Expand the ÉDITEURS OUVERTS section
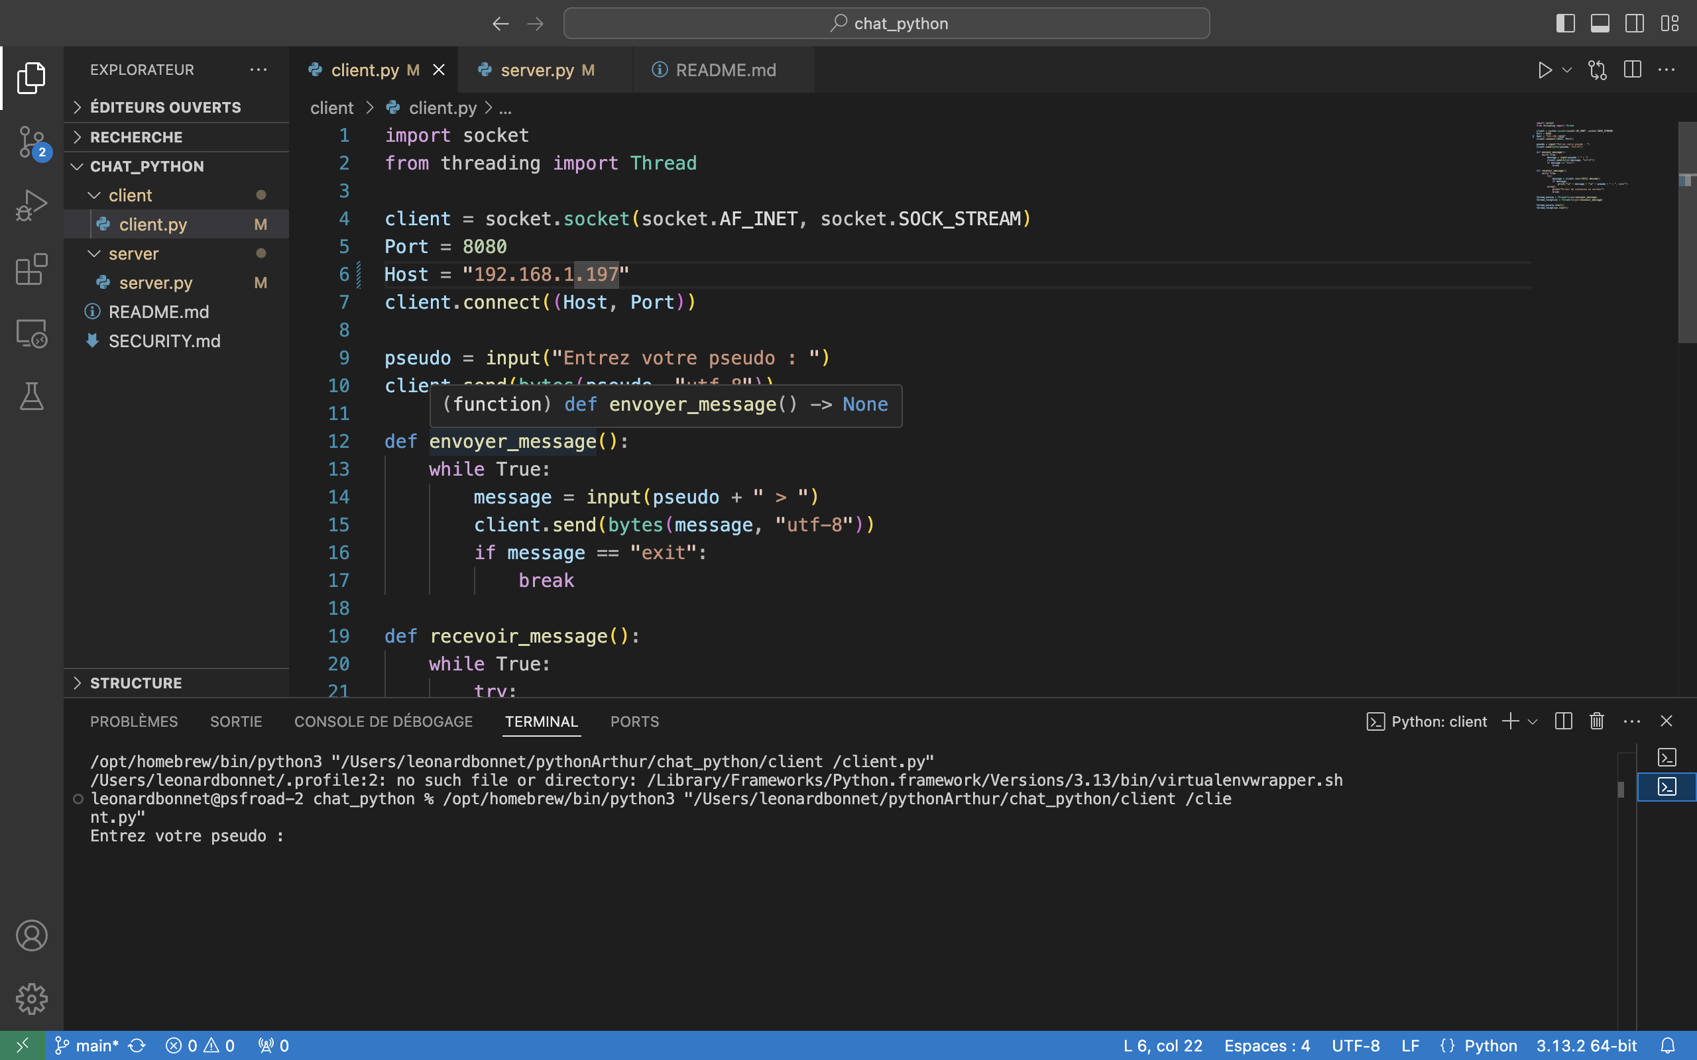The height and width of the screenshot is (1060, 1697). (x=176, y=107)
